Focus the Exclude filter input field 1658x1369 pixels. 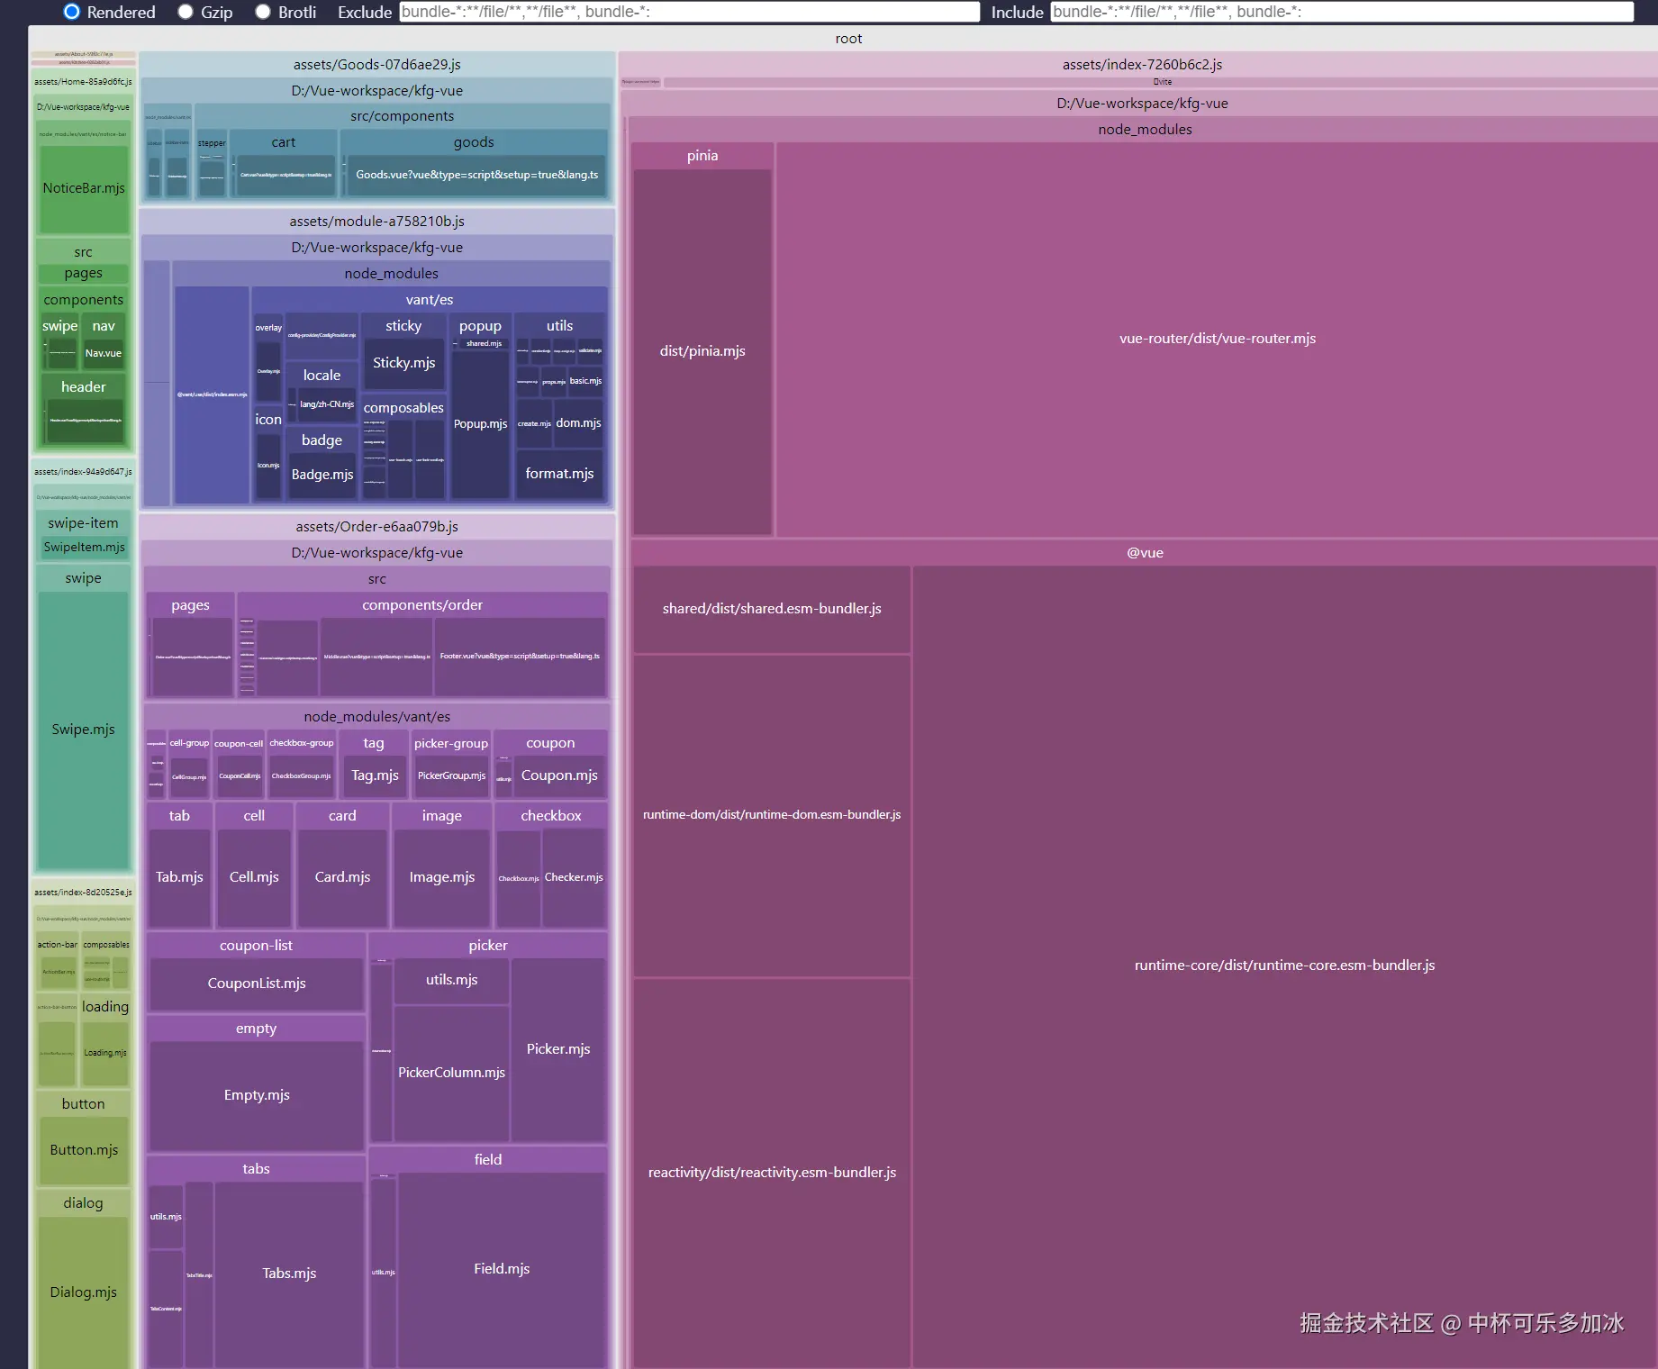[690, 12]
